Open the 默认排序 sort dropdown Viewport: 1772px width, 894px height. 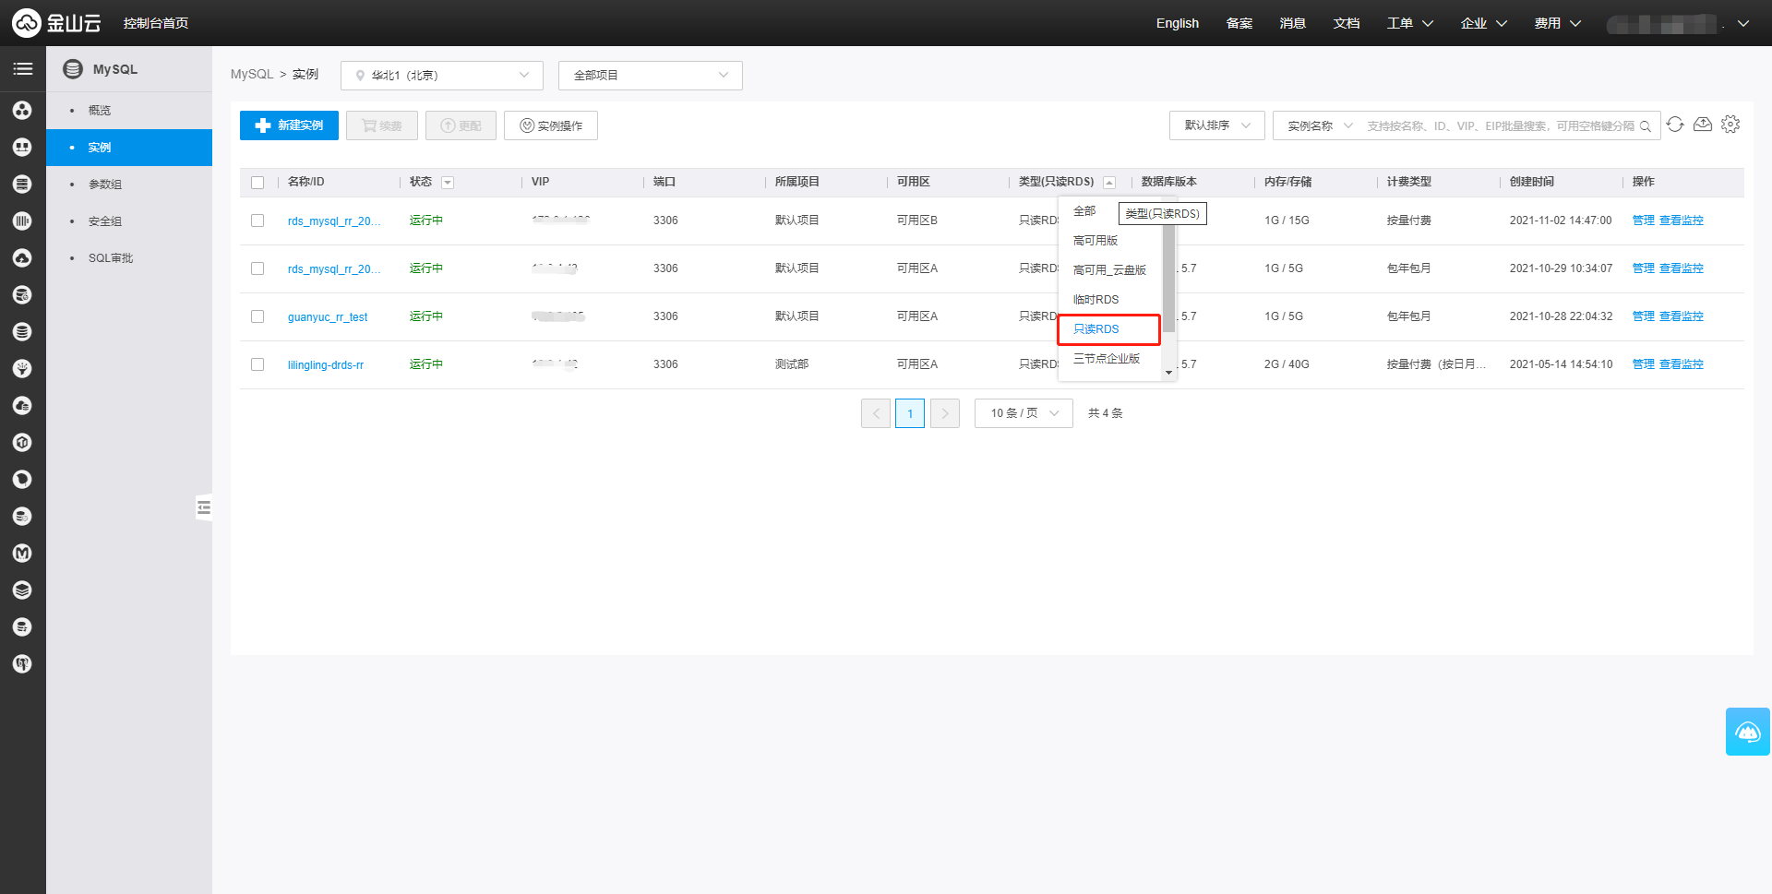[x=1216, y=125]
